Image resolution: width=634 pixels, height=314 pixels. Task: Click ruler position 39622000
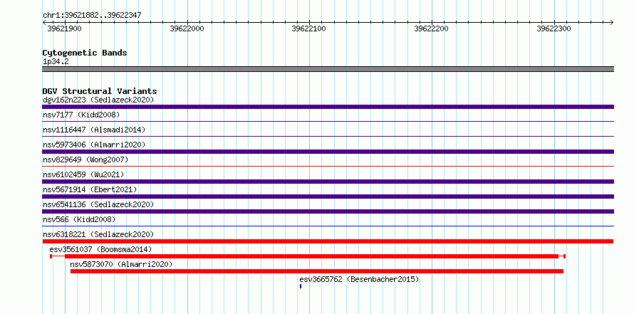187,28
